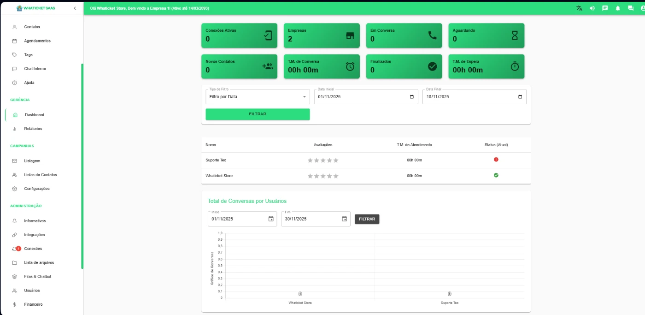The image size is (645, 315).
Task: Click the Whaticket SaaS logo
Action: [x=35, y=8]
